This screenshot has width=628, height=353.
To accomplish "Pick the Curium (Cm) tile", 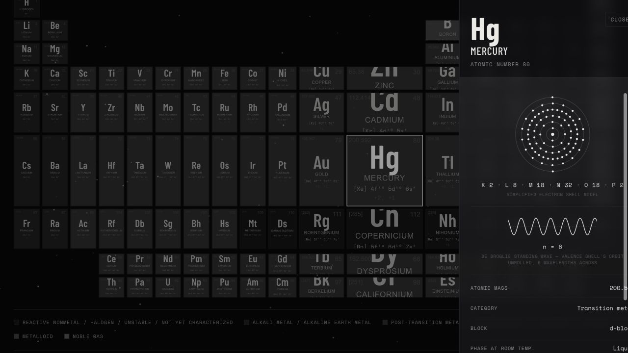I will 282,287.
